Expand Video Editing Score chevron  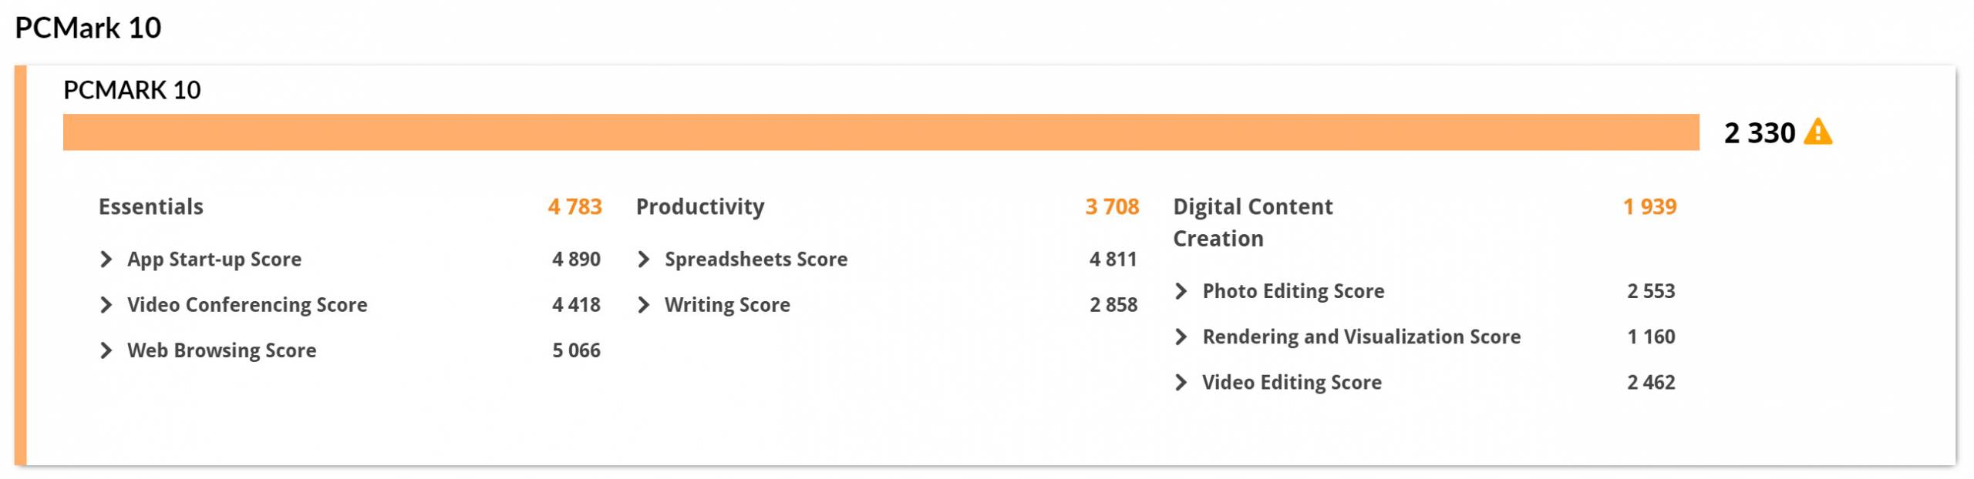(x=1181, y=382)
